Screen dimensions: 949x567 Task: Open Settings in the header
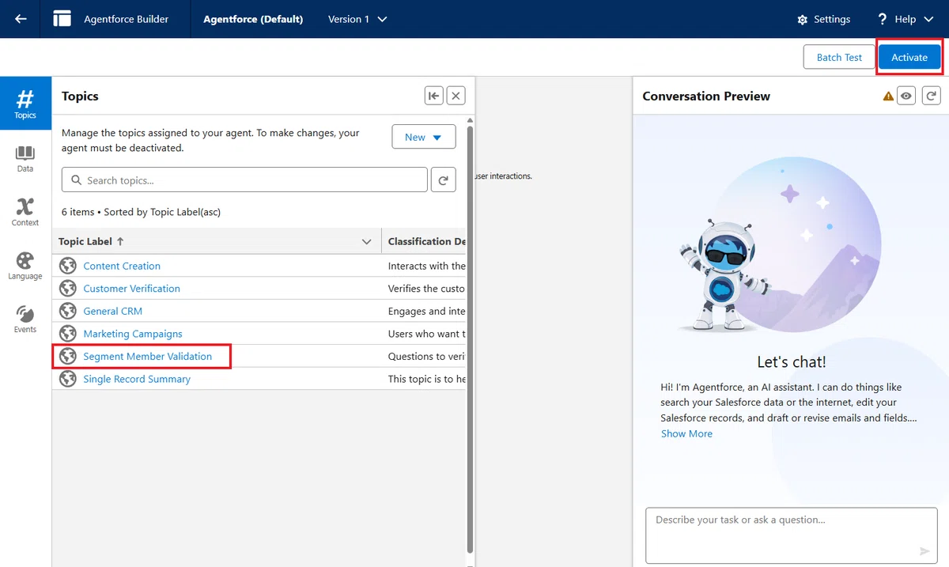824,19
